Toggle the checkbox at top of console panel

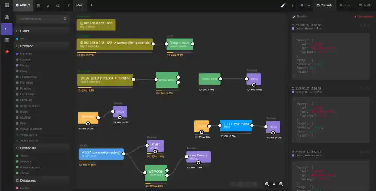point(294,17)
